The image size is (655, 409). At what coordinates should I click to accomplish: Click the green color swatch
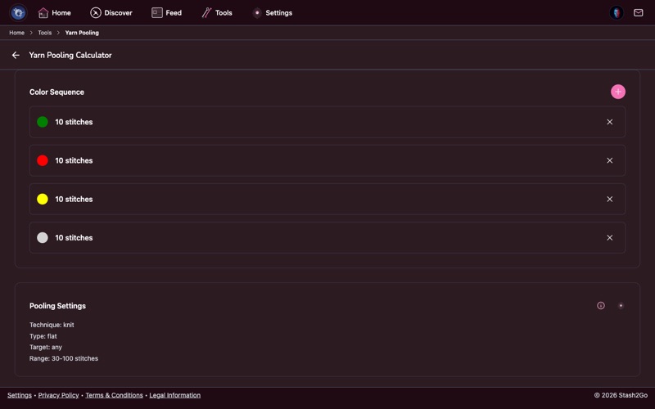pyautogui.click(x=43, y=122)
